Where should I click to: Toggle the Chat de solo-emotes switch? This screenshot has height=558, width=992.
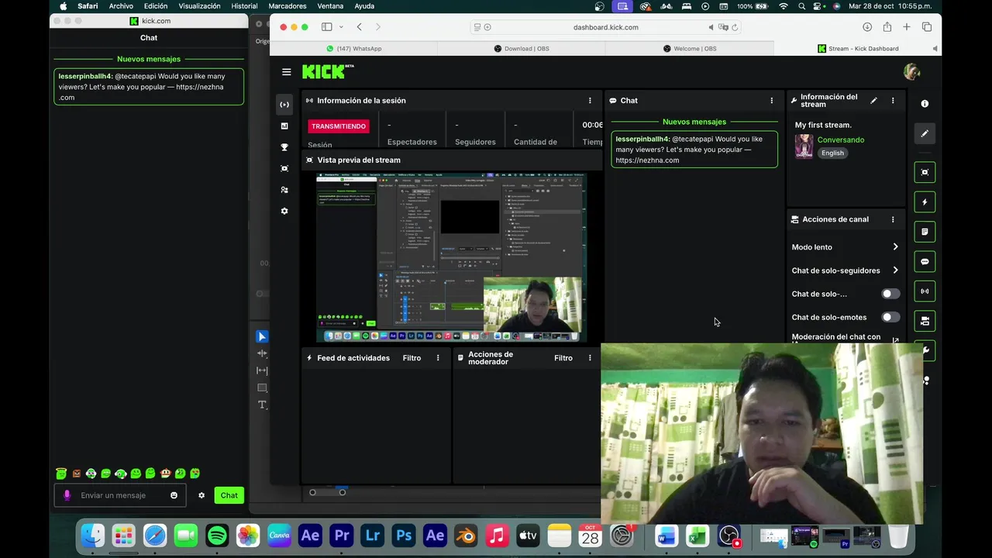pyautogui.click(x=890, y=317)
